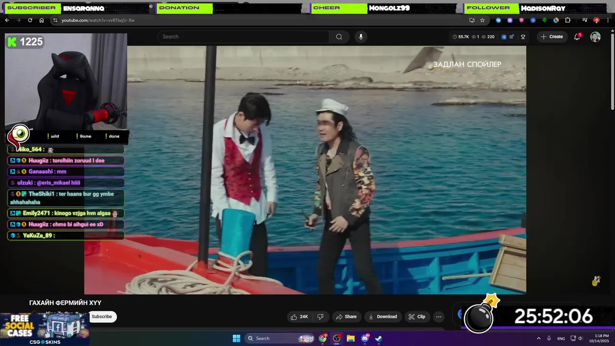Open the Chrome profile avatar
Screen dimensions: 615x346
click(x=596, y=20)
